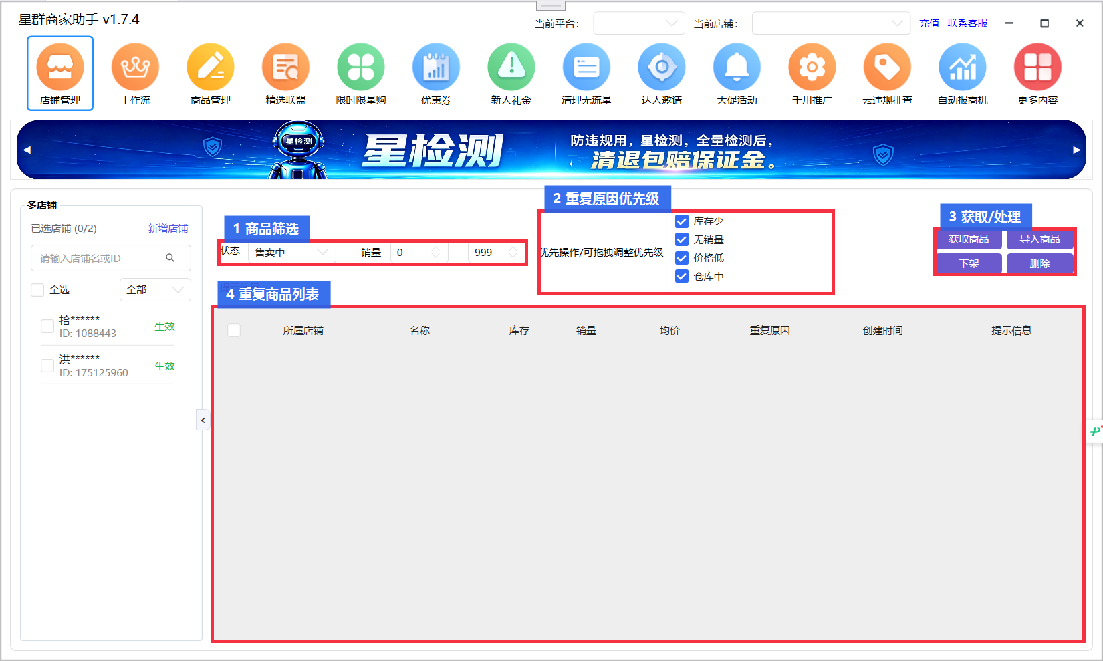The width and height of the screenshot is (1103, 661).
Task: Go to next banner with right arrow
Action: tap(1076, 150)
